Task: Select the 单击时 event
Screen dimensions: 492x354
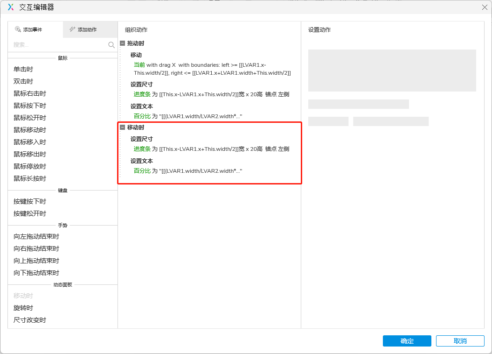Action: click(23, 69)
